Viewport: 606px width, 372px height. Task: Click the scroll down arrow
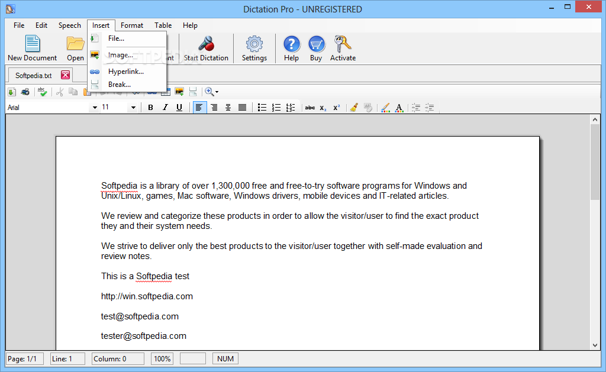[595, 345]
